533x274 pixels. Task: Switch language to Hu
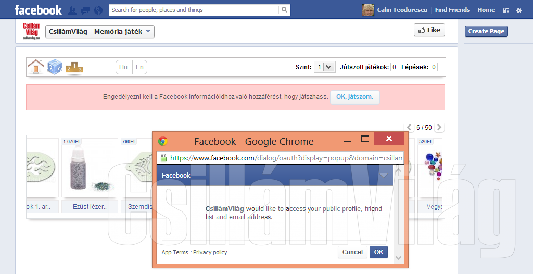[x=123, y=67]
